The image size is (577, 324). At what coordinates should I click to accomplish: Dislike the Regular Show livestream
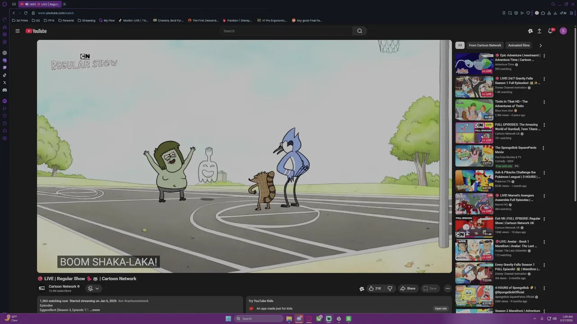tap(390, 288)
